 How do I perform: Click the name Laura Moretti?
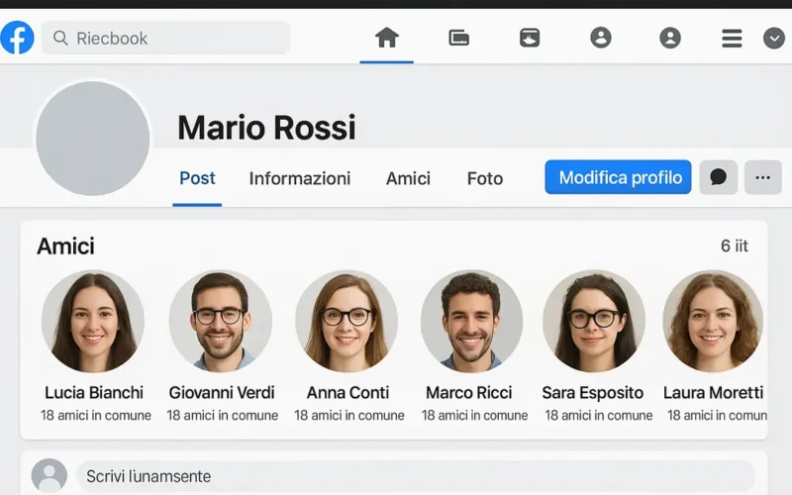click(x=713, y=392)
